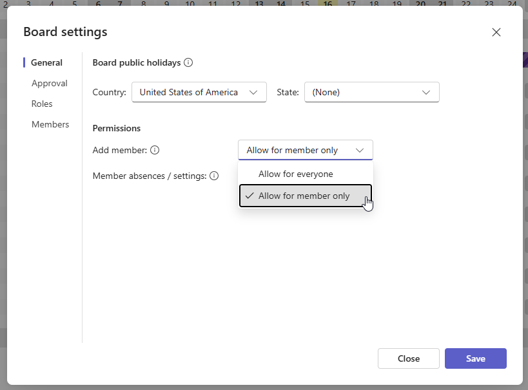Save the board settings
The image size is (528, 390).
point(475,358)
